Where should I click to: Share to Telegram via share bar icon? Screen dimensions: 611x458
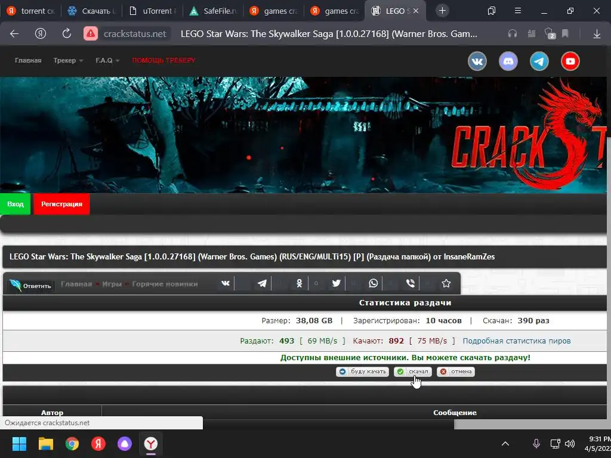click(263, 283)
